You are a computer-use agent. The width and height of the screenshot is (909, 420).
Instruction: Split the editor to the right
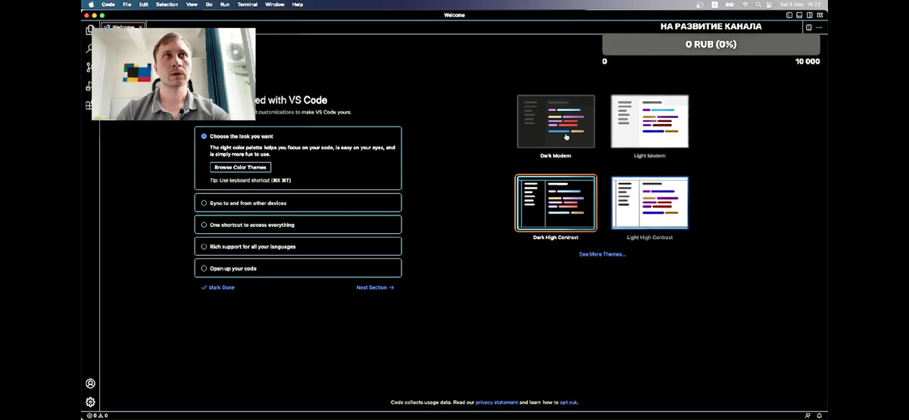point(808,27)
